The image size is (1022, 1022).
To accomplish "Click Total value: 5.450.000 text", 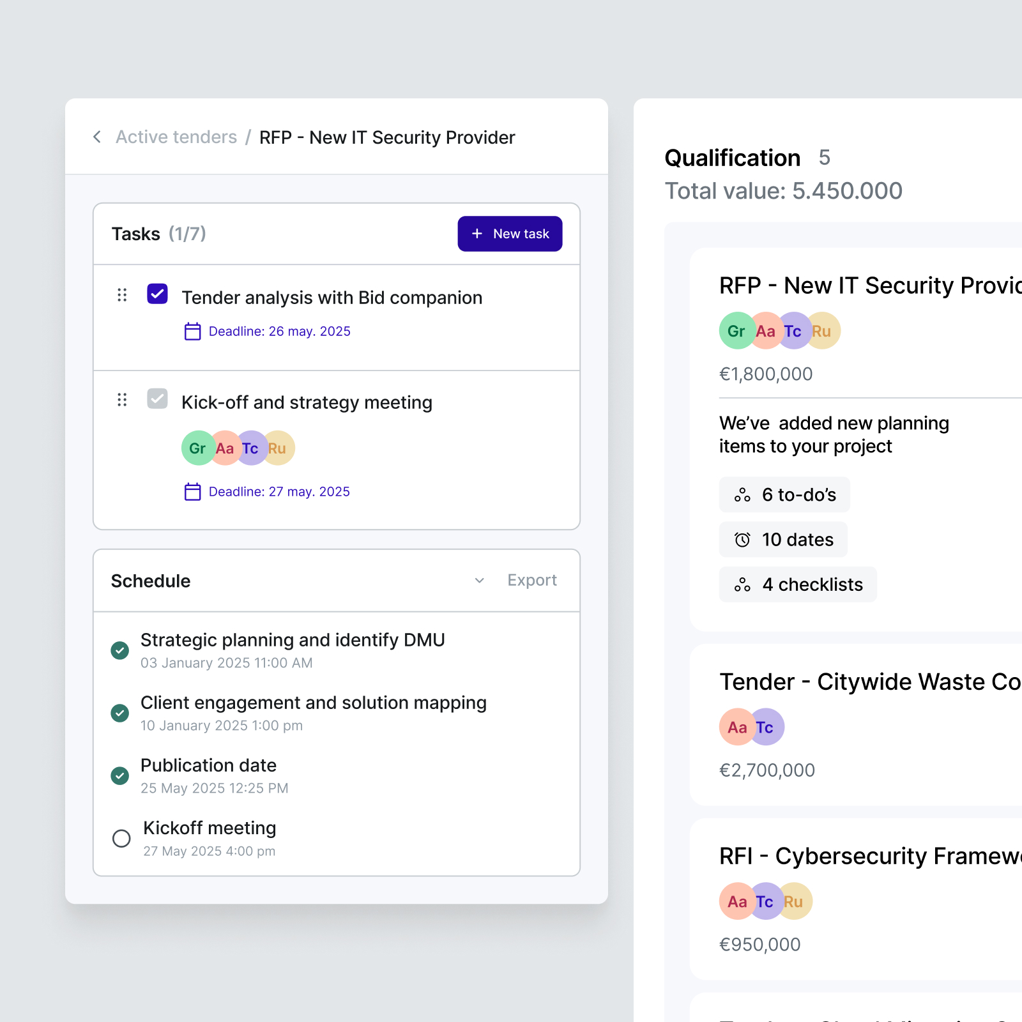I will [x=784, y=191].
